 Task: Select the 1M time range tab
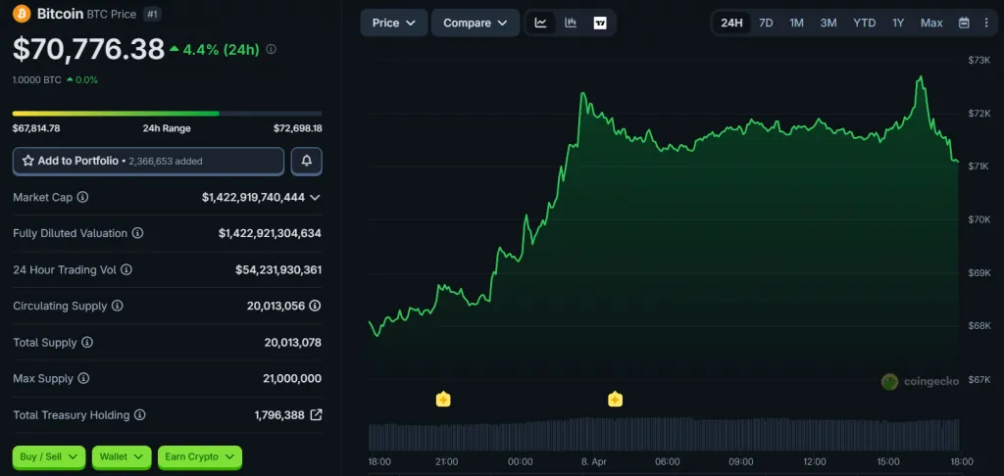[796, 24]
